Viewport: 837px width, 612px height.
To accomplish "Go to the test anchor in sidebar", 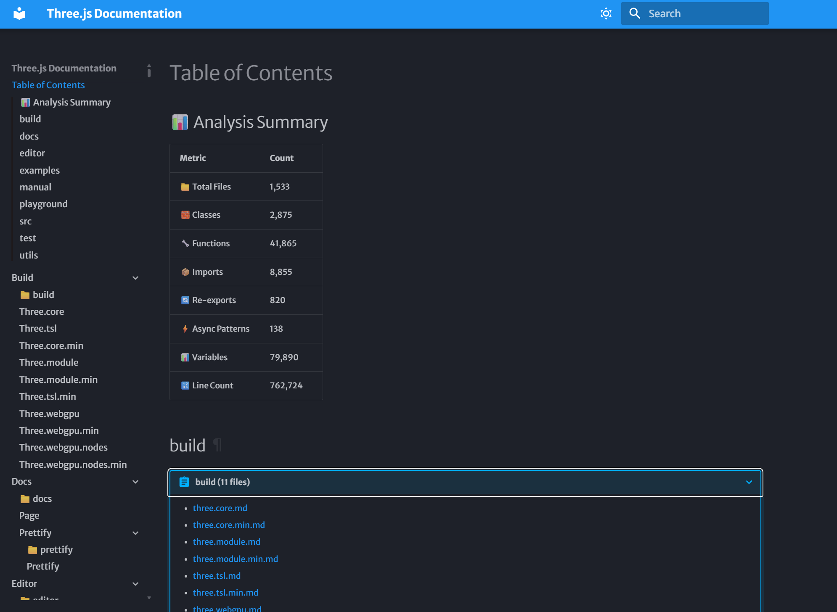I will click(x=28, y=238).
